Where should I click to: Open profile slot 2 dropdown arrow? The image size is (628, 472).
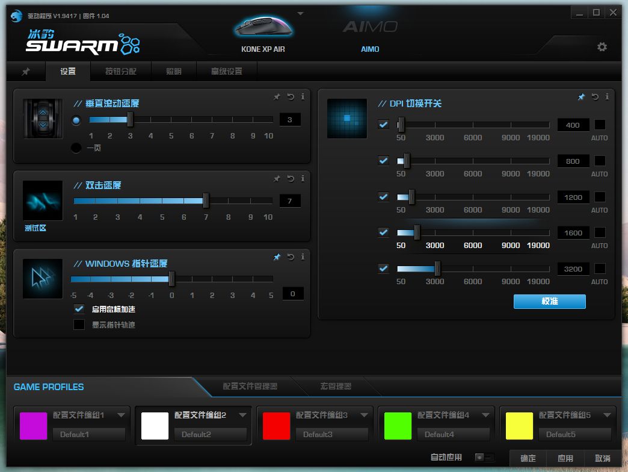[242, 415]
